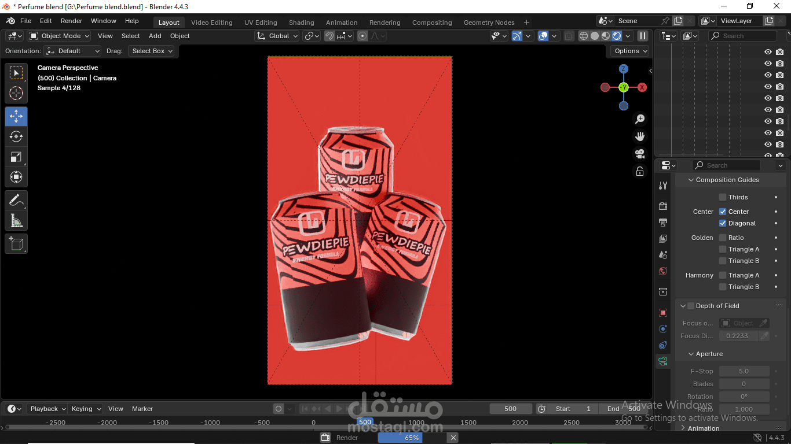Open Drag Select Box dropdown
This screenshot has width=791, height=444.
[151, 51]
